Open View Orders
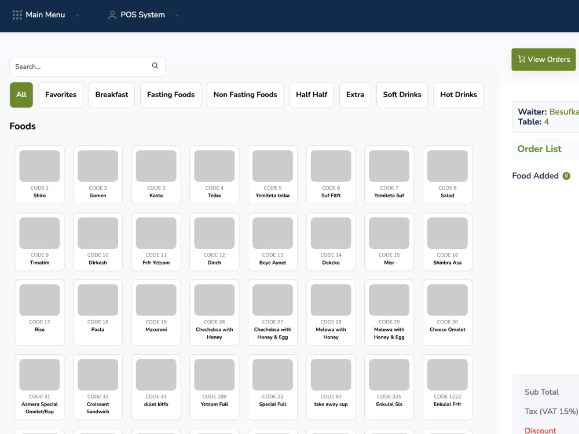Viewport: 579px width, 434px height. click(544, 60)
